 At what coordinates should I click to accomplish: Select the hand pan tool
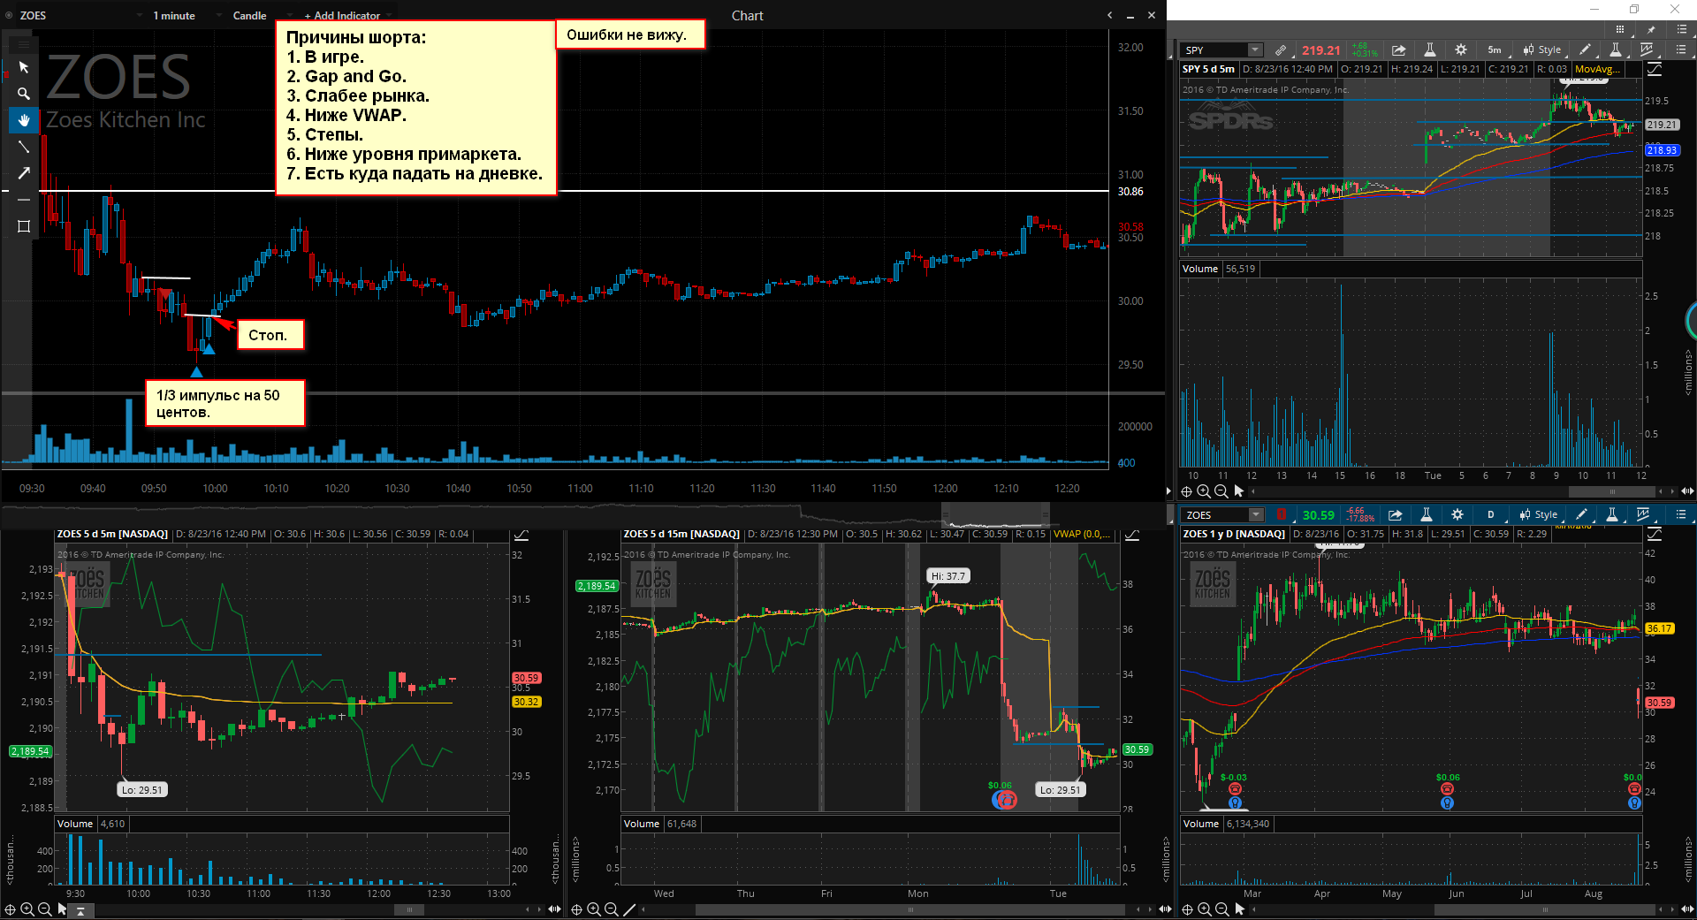pyautogui.click(x=24, y=120)
